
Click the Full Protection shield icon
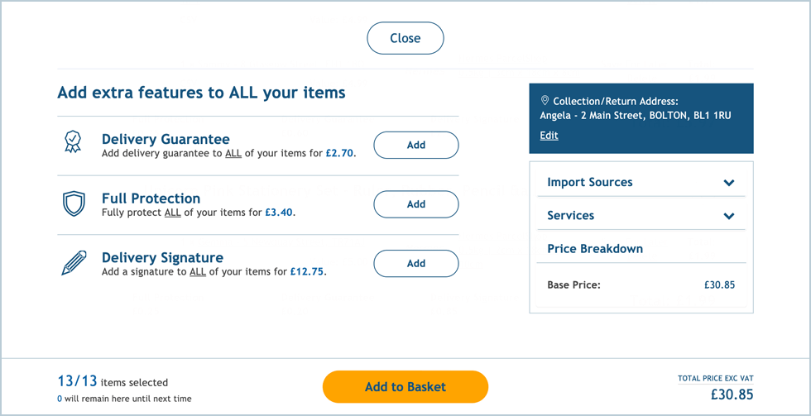(74, 203)
